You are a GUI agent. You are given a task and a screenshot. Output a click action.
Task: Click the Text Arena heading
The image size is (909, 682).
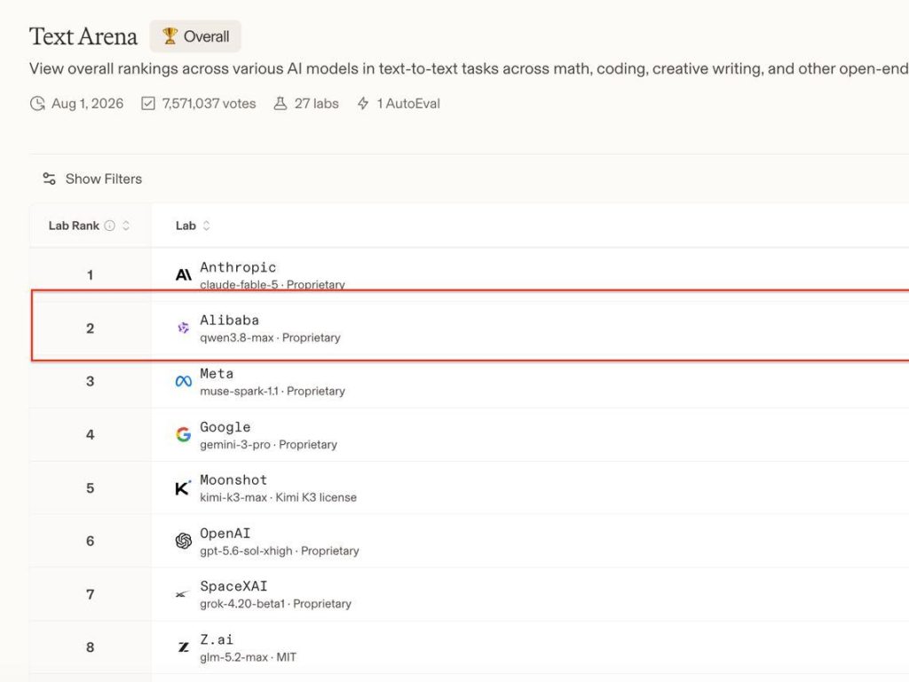[83, 36]
